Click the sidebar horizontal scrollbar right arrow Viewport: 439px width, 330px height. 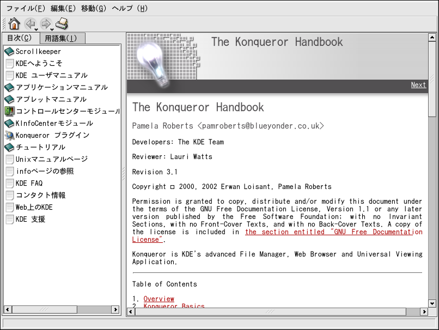click(x=115, y=309)
